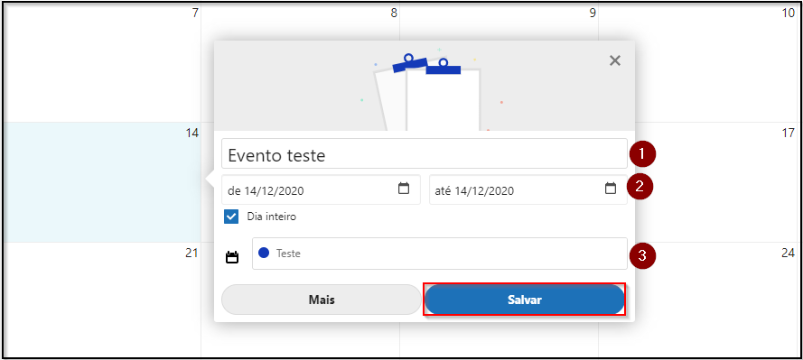Open the Teste calendar selector dropdown
The width and height of the screenshot is (803, 360).
point(439,254)
